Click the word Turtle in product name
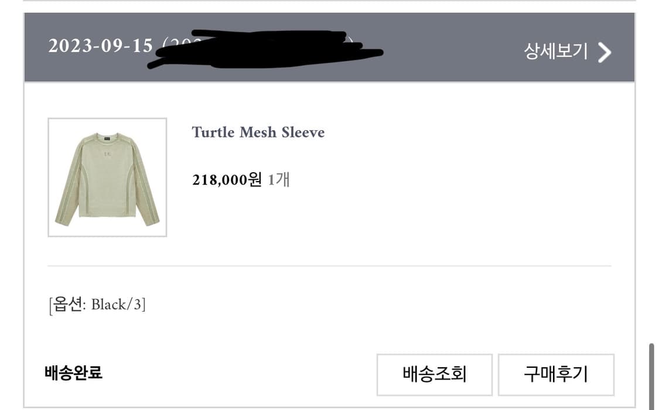The image size is (659, 410). click(213, 132)
